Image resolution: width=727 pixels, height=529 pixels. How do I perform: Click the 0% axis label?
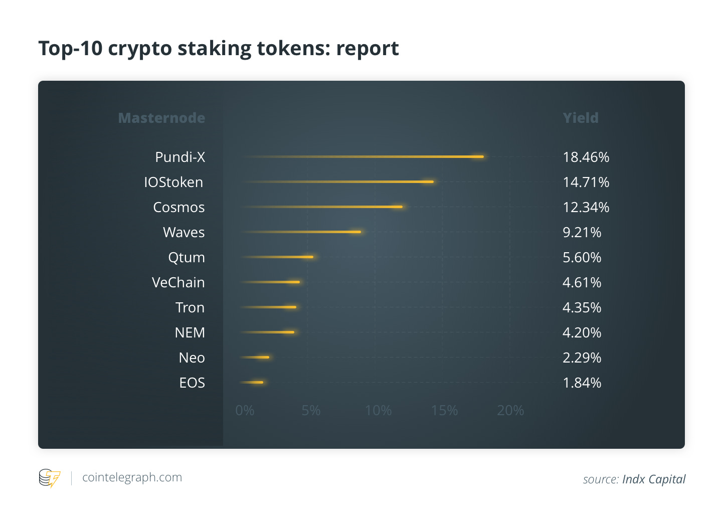click(245, 411)
